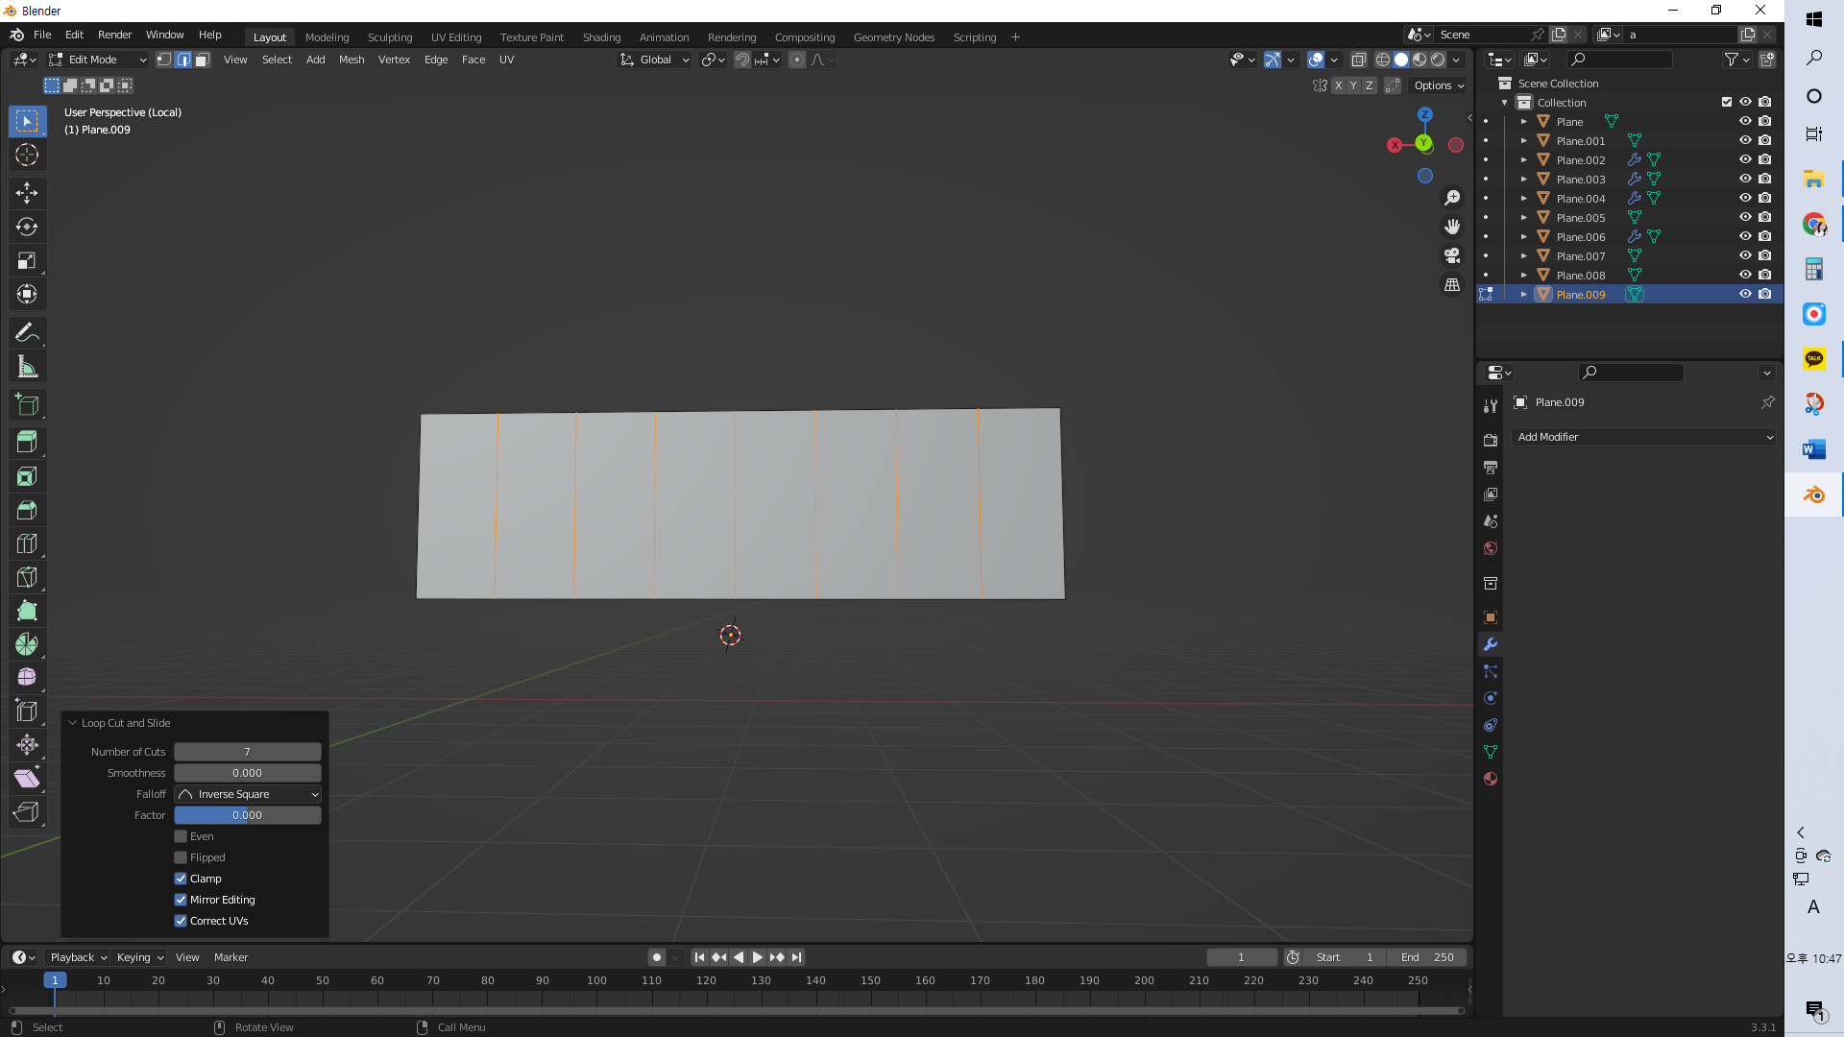
Task: Select the Rip Region tool
Action: coord(27,812)
